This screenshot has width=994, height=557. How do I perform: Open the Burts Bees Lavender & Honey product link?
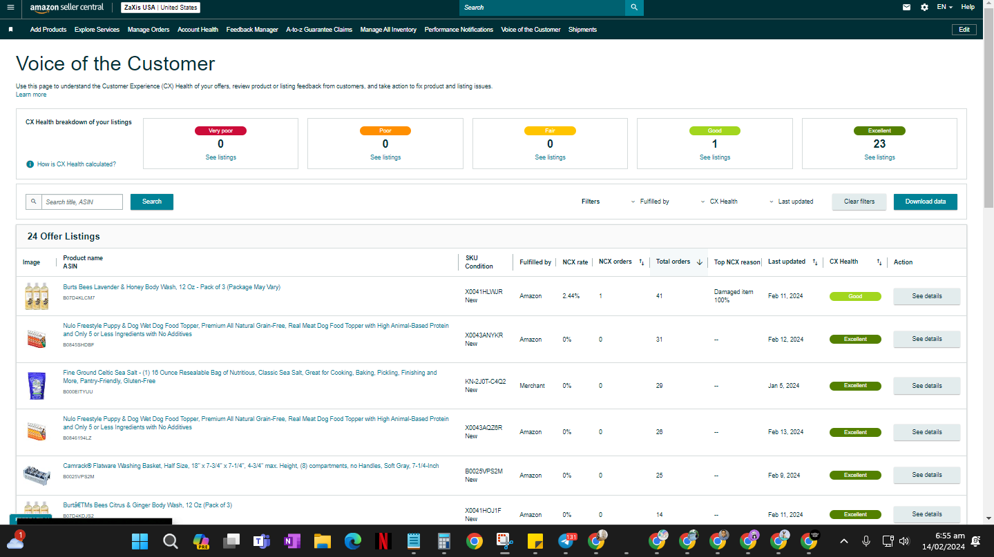click(x=172, y=287)
